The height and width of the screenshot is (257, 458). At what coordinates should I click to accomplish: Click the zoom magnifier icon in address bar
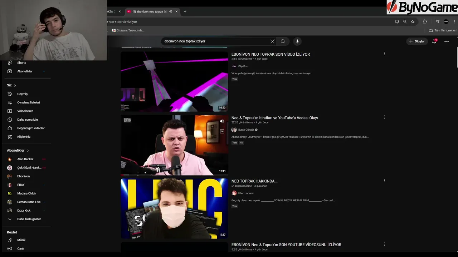405,22
